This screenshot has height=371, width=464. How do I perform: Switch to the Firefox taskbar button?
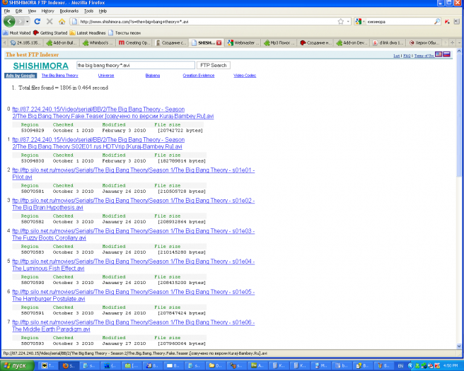point(68,365)
